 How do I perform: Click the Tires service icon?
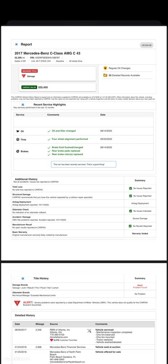coord(17,139)
